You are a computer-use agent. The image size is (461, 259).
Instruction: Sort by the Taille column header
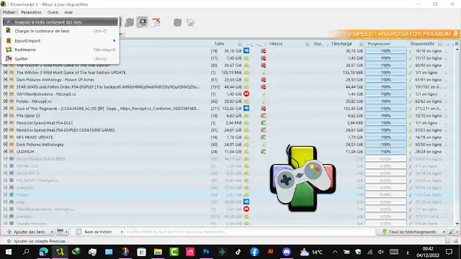(x=219, y=44)
